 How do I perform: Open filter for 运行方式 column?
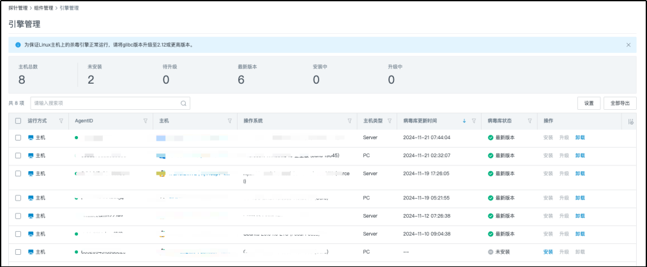(x=61, y=121)
